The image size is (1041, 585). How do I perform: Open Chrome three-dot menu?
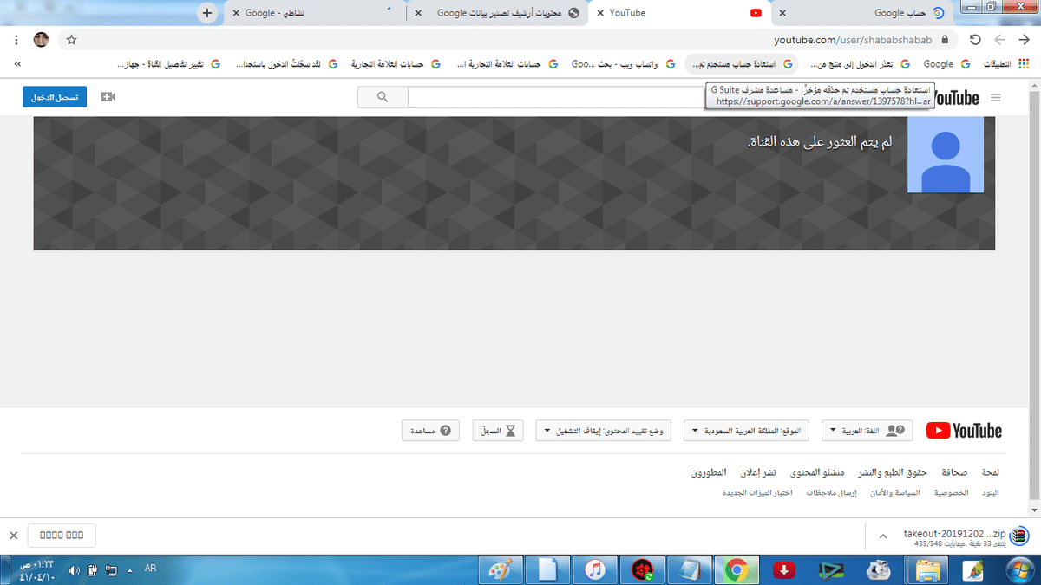(x=16, y=40)
